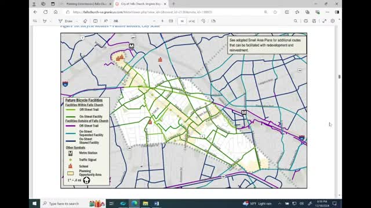Switch to the Planning Commission tab

tap(86, 4)
